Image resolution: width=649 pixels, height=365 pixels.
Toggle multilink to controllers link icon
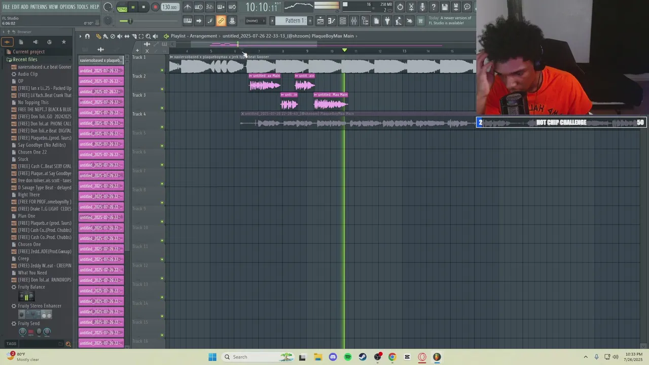coord(221,21)
